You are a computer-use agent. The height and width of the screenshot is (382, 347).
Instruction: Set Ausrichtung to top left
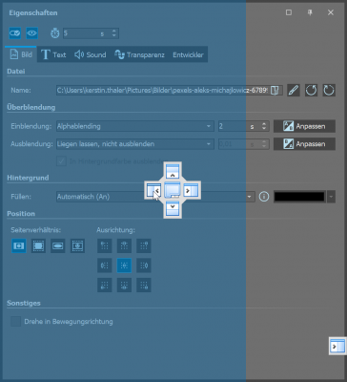[105, 245]
